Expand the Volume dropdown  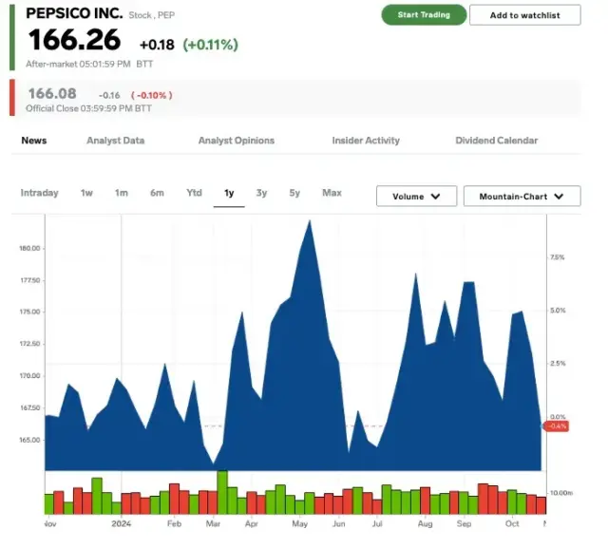point(416,197)
